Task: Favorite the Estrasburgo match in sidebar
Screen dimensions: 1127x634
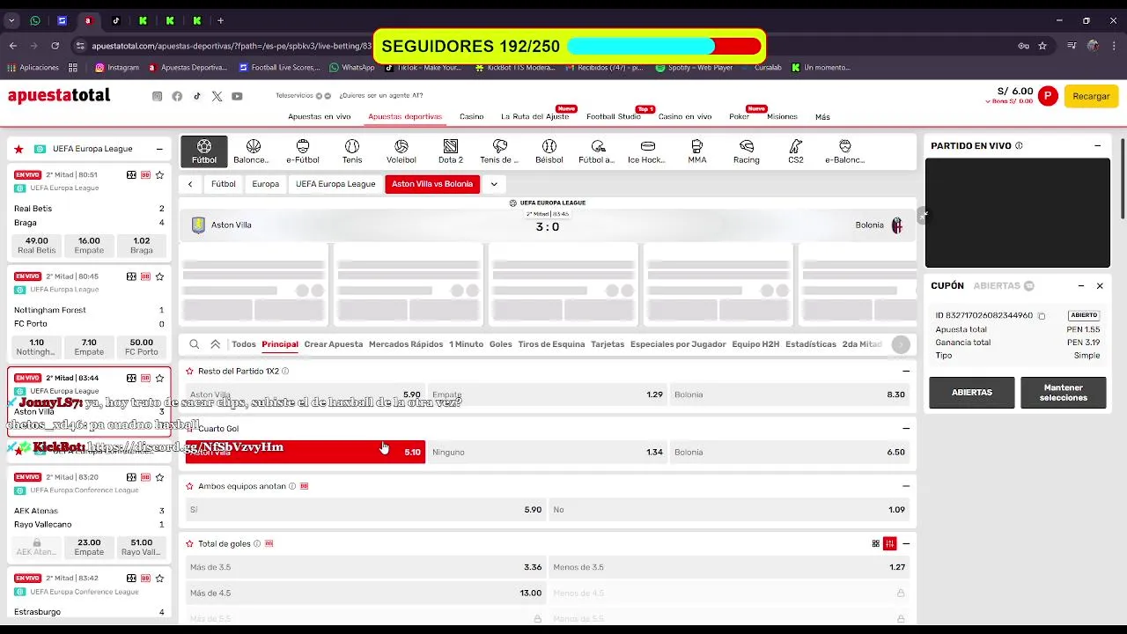Action: 159,579
